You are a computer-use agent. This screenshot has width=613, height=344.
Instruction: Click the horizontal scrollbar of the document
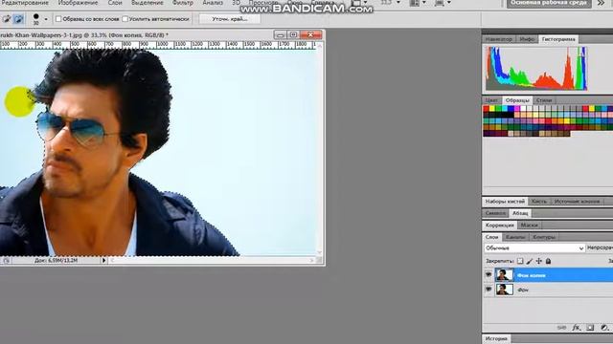[x=212, y=260]
